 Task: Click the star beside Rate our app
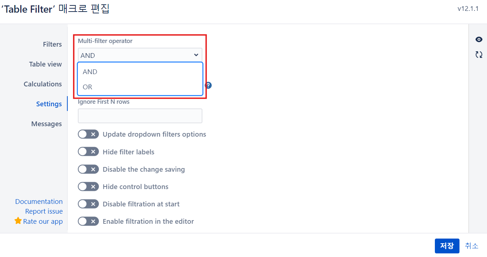(18, 221)
